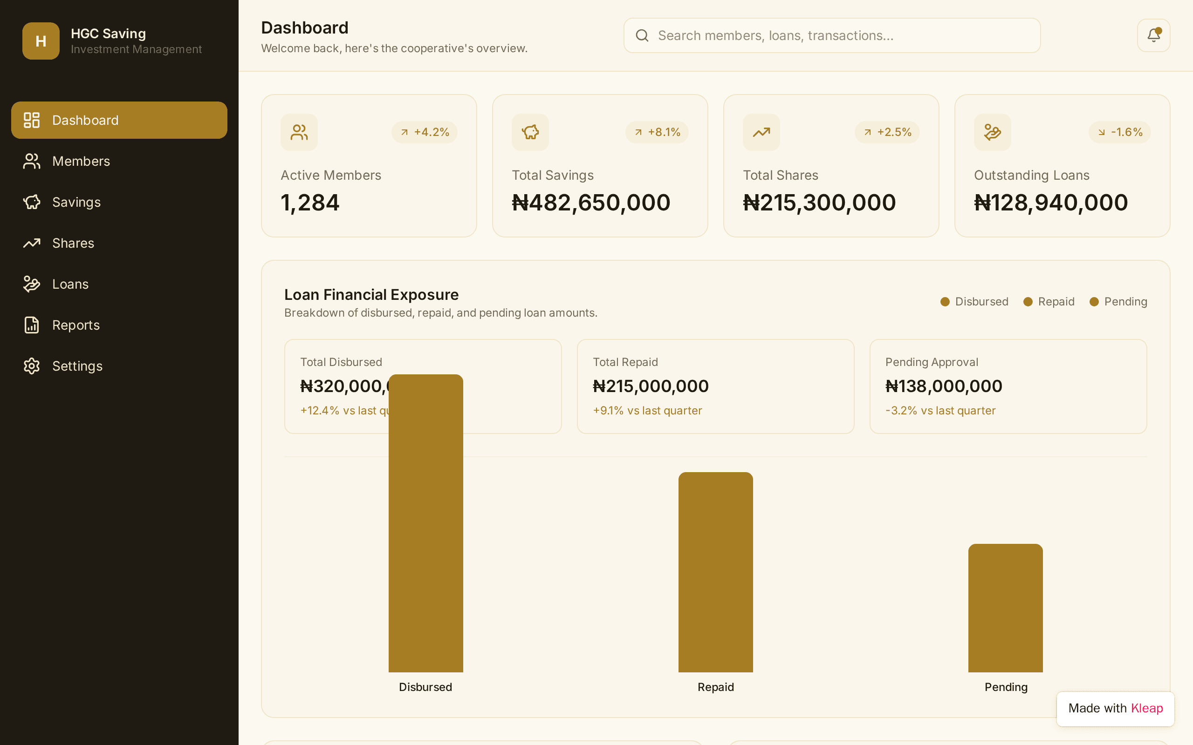Open the Reports page
Image resolution: width=1193 pixels, height=745 pixels.
119,325
